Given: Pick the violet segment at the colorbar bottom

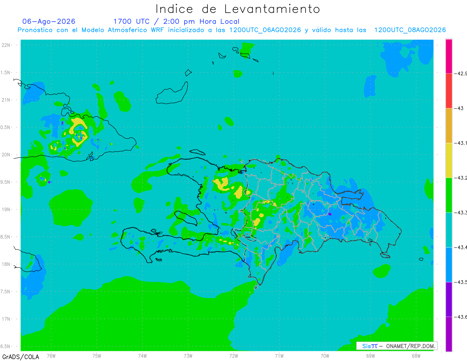Looking at the screenshot, I should [449, 334].
